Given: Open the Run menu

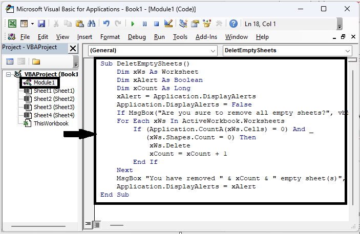Looking at the screenshot, I should coord(159,37).
